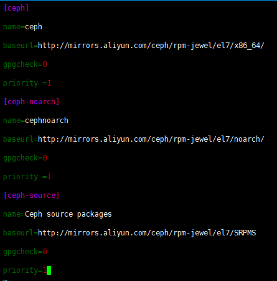Click the word packages in source name
Viewport: 277px width, 281px height.
pos(95,214)
